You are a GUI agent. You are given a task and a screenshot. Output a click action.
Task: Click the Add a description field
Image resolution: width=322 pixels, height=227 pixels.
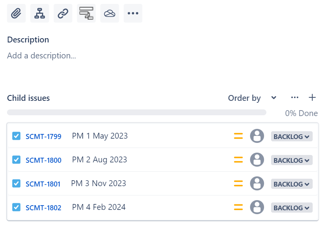tap(42, 56)
